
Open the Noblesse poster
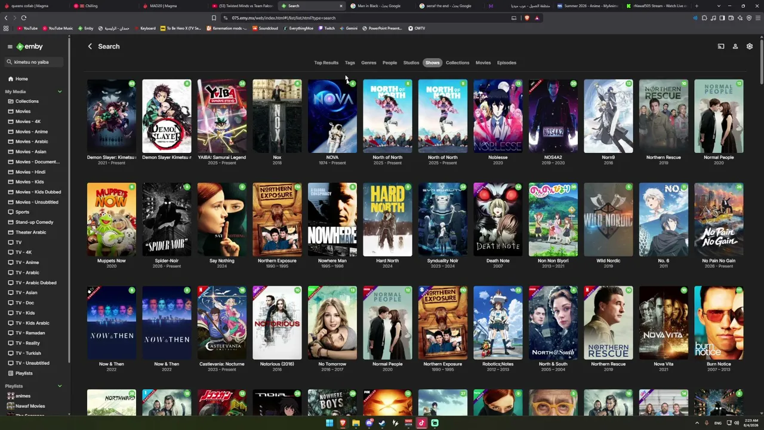point(498,116)
